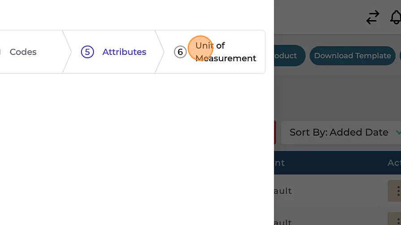Expand the Sort By: Added Date dropdown
401x225 pixels.
point(339,132)
